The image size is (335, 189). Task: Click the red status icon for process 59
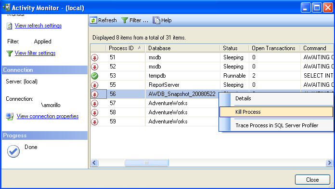point(95,121)
